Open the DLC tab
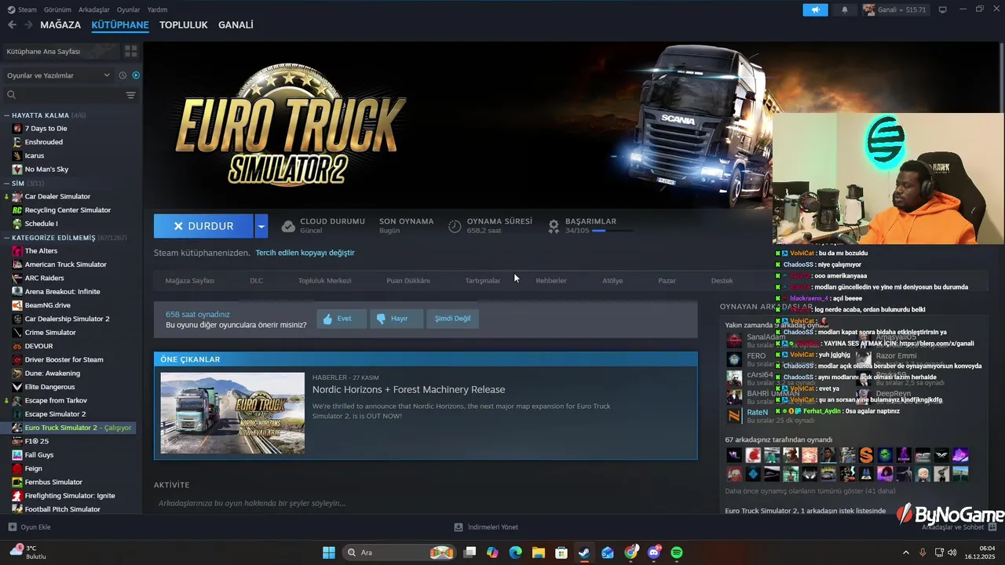Screen dimensions: 1005x565 point(257,280)
